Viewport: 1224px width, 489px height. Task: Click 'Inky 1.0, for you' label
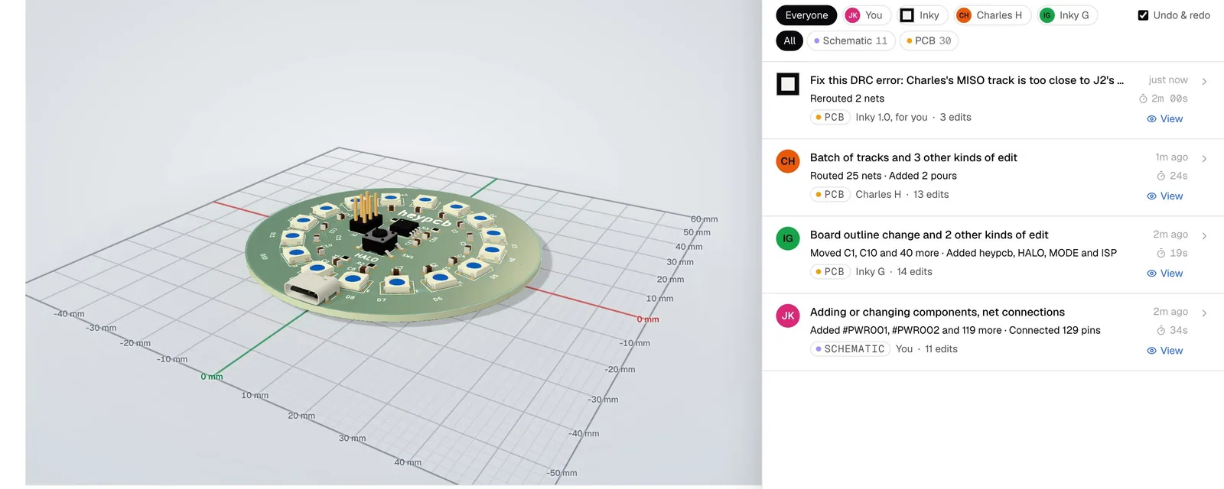(891, 117)
